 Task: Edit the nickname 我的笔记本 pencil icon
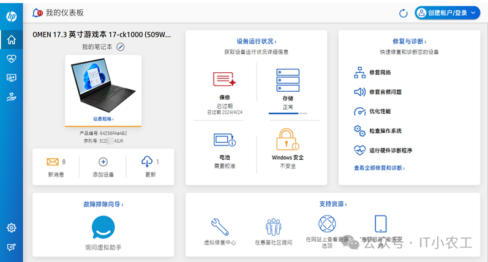pos(121,47)
